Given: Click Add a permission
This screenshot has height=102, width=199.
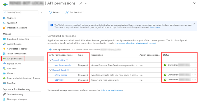Looking at the screenshot, I should click(59, 49).
